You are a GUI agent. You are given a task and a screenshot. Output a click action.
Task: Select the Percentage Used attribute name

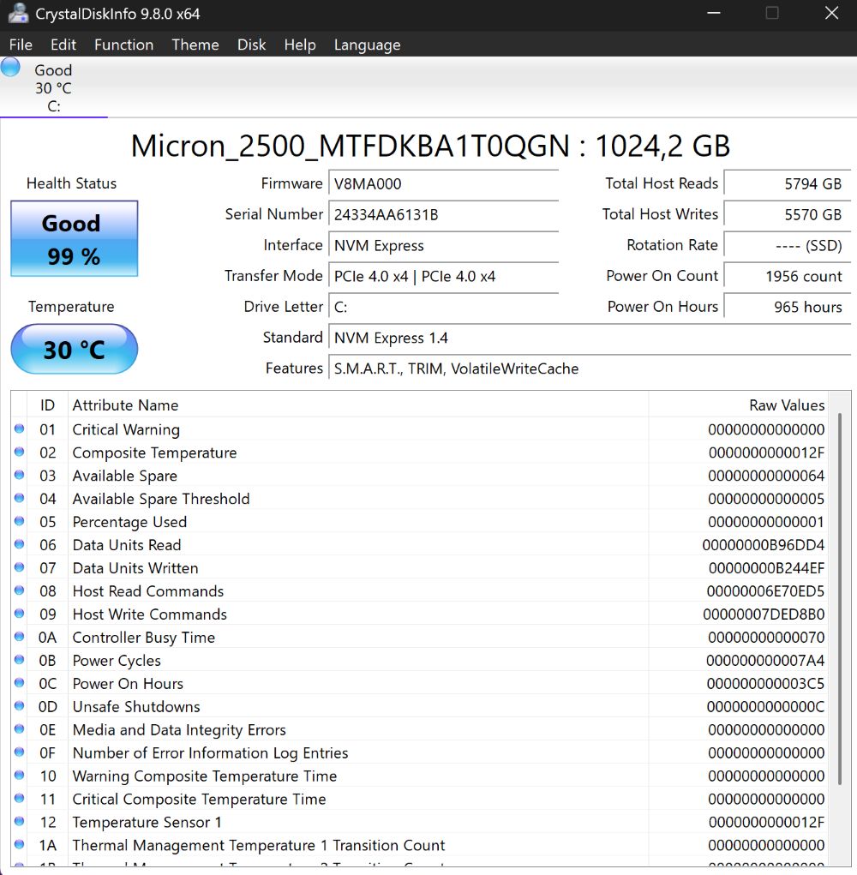click(129, 522)
